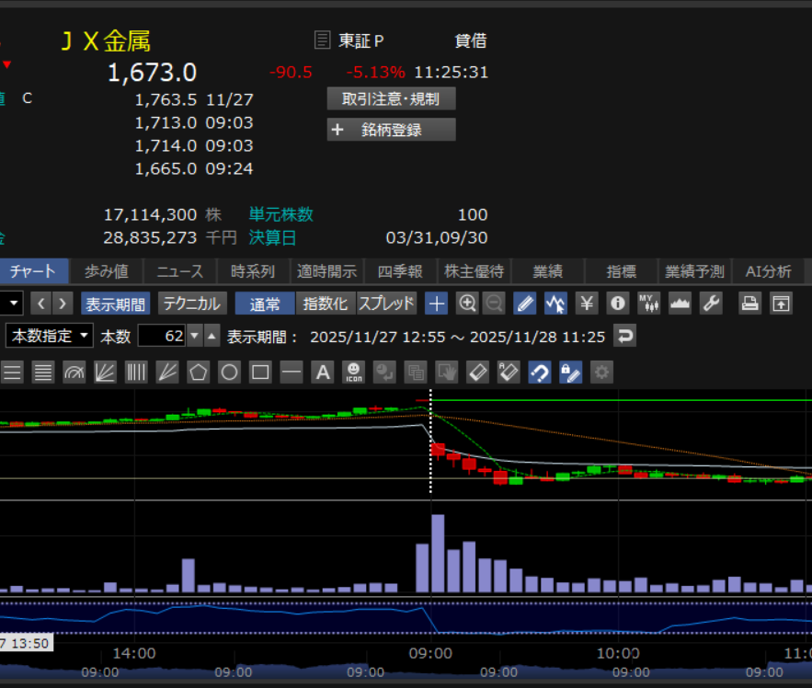Select the text annotation A tool

(322, 373)
